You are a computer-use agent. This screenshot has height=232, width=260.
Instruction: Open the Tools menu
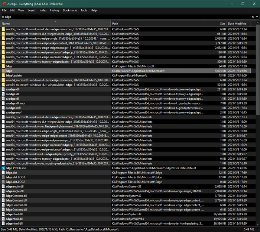pos(84,10)
